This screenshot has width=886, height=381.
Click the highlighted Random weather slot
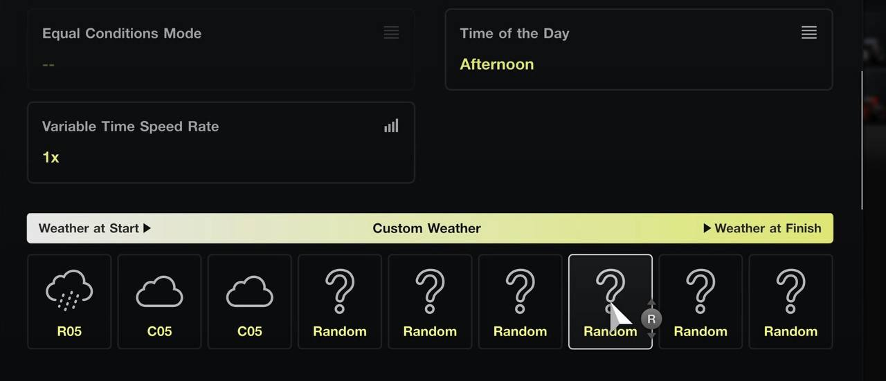[611, 301]
